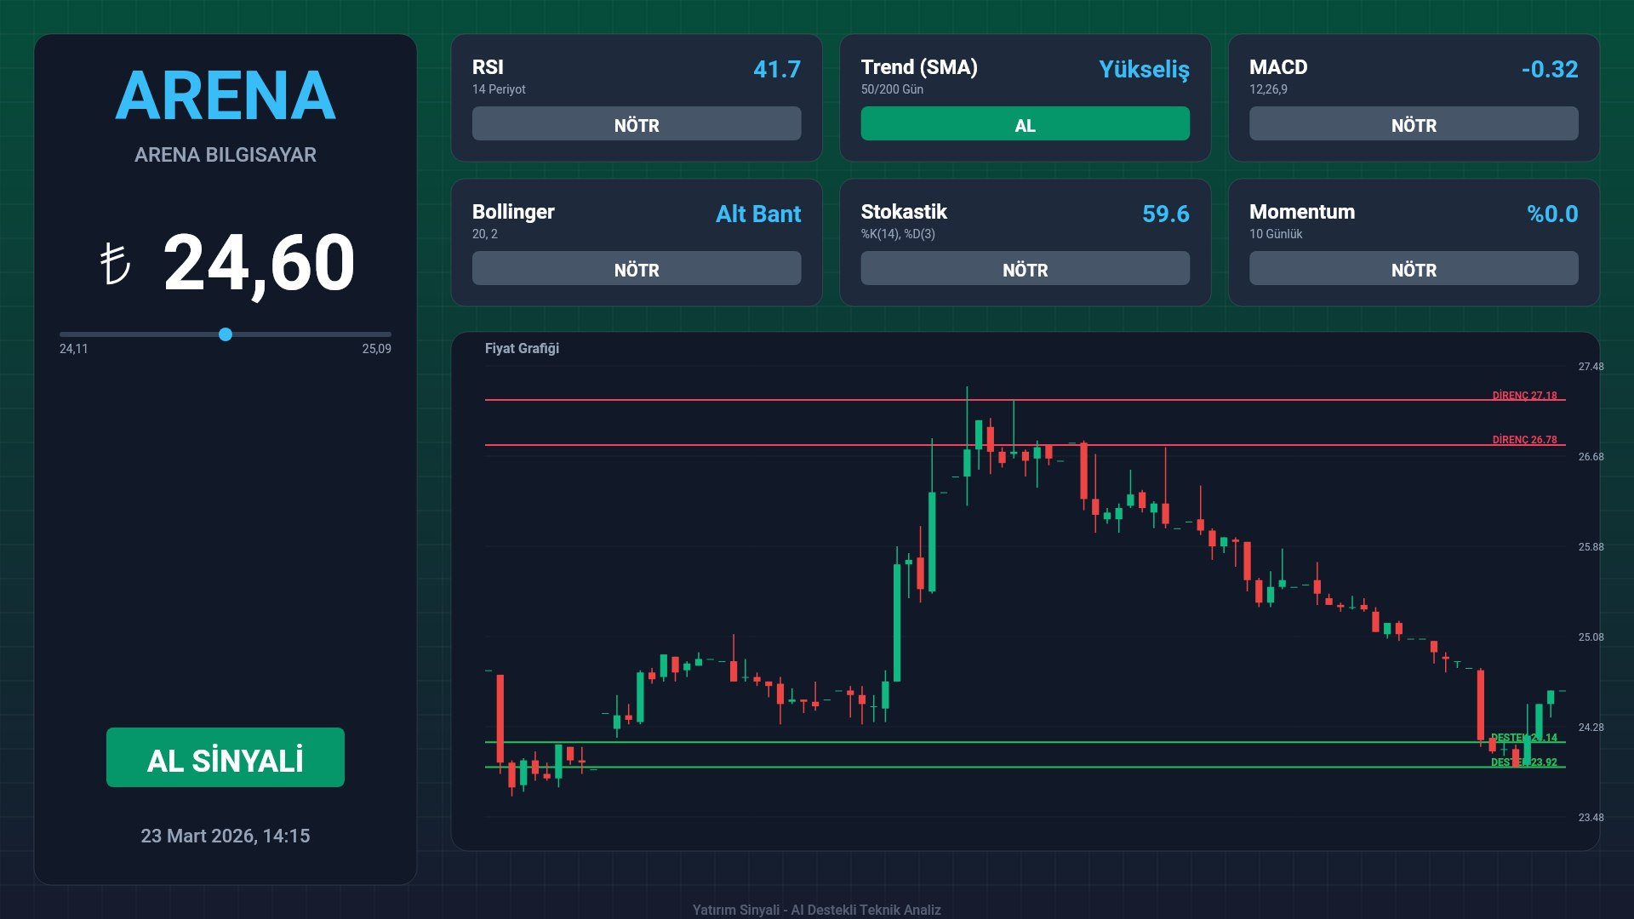The image size is (1634, 919).
Task: Click the MACD value -0.32
Action: 1549,69
